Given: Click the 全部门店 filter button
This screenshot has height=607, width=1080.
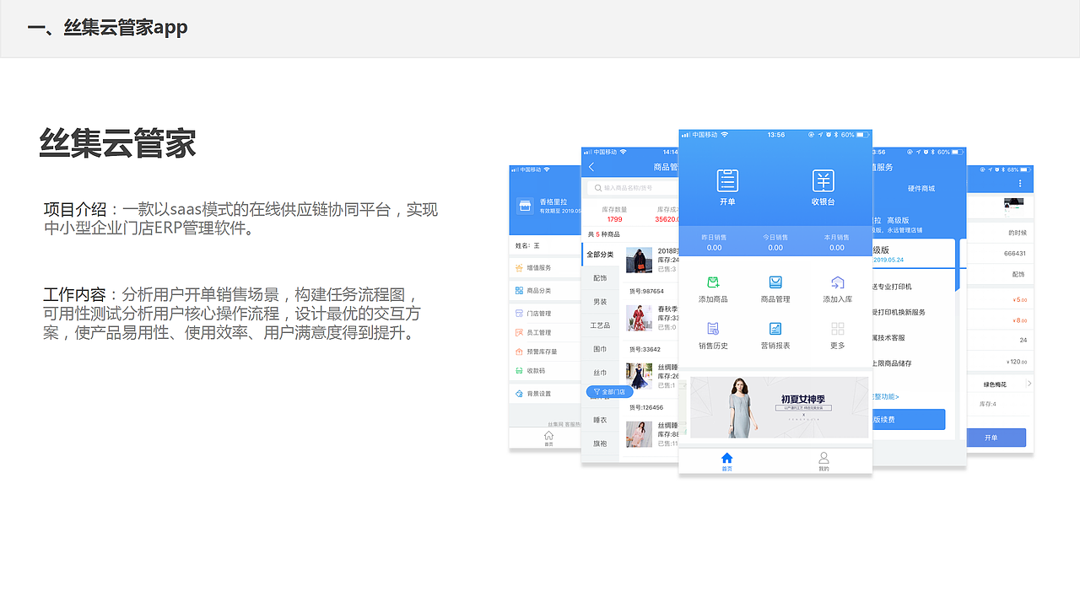Looking at the screenshot, I should [x=610, y=392].
